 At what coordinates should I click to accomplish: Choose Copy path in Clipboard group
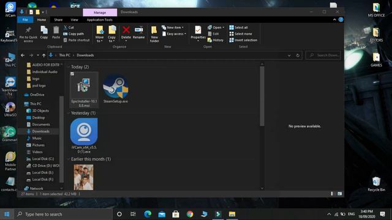point(73,34)
